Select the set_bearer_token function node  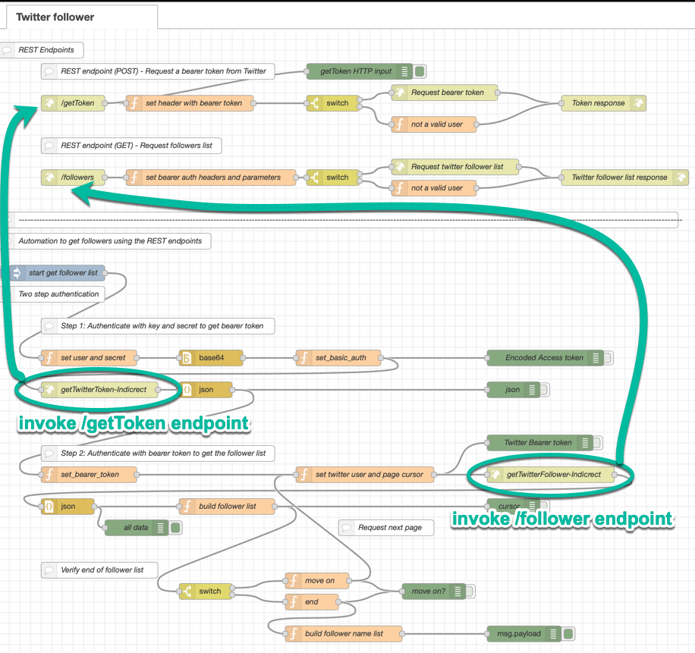point(87,476)
